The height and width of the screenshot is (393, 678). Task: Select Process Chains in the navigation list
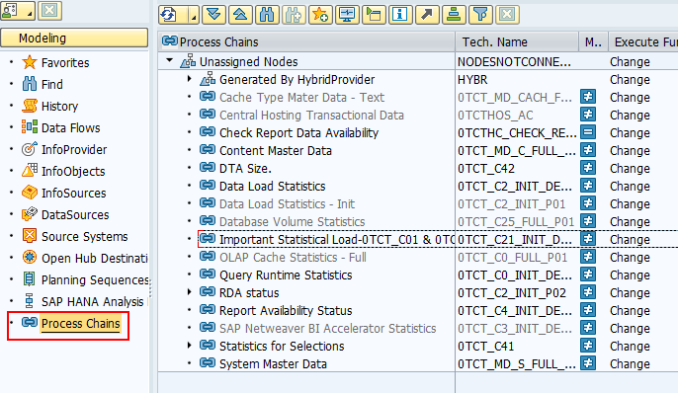[80, 323]
